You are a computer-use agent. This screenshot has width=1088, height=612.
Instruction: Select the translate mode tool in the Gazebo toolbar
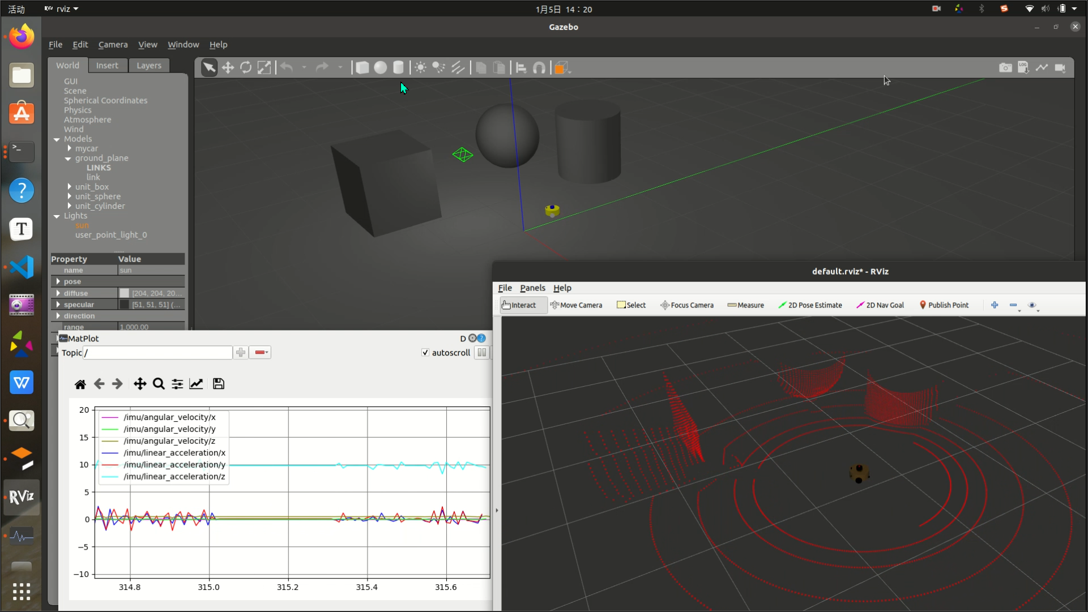pyautogui.click(x=228, y=68)
